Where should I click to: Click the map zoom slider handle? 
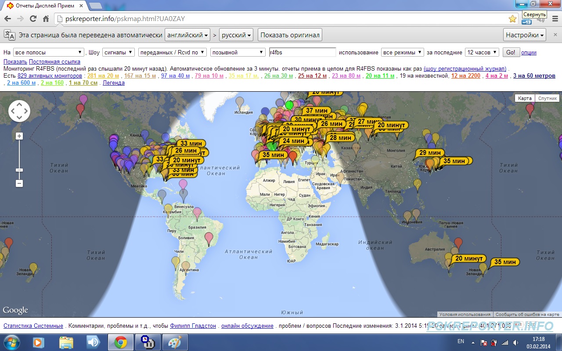19,170
